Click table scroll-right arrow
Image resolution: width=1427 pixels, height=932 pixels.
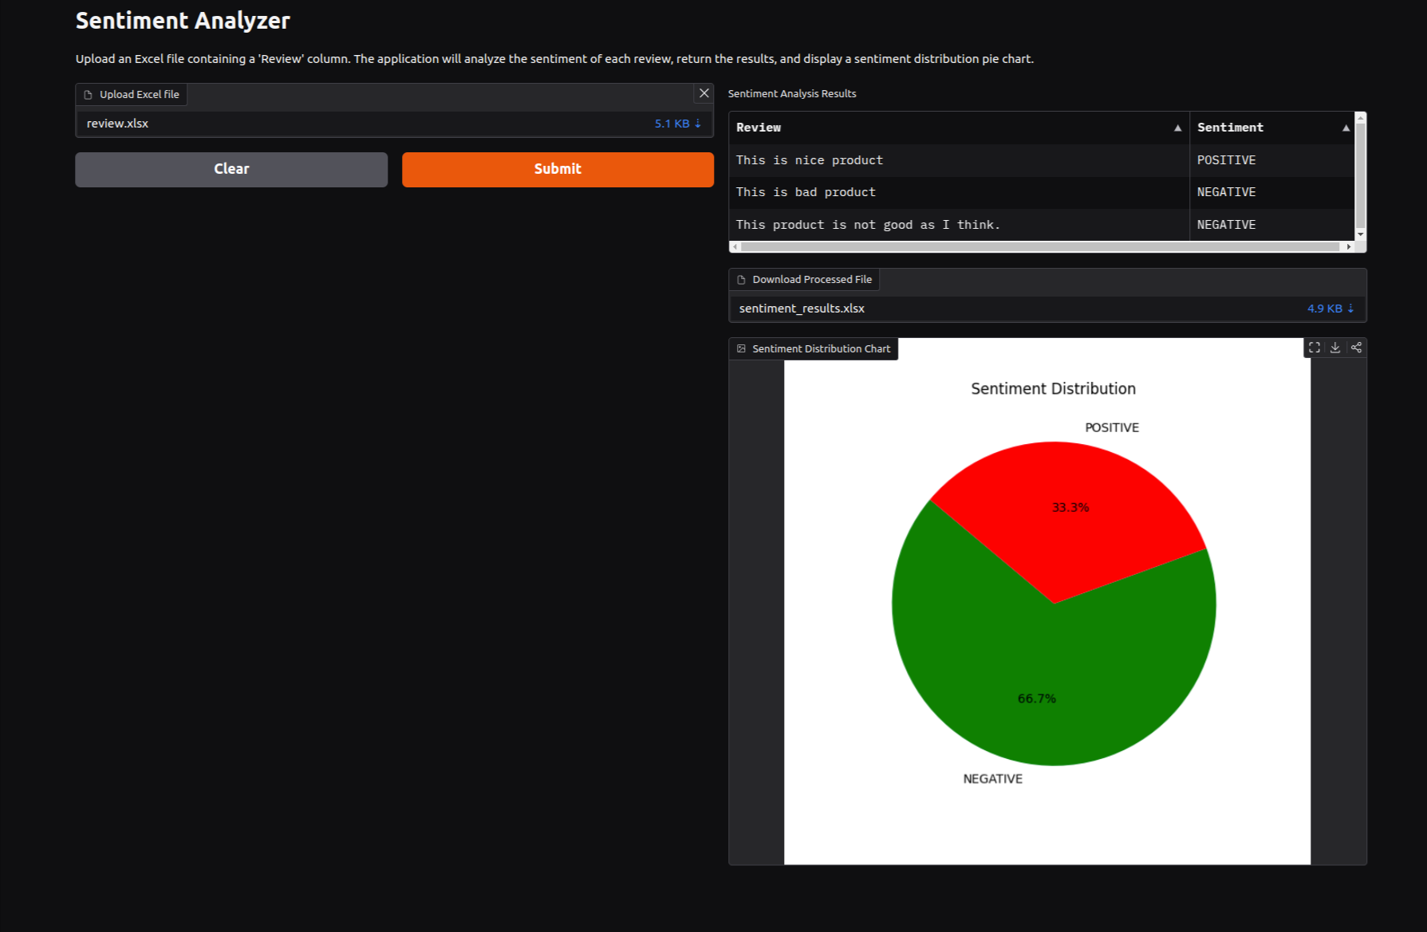[1349, 247]
